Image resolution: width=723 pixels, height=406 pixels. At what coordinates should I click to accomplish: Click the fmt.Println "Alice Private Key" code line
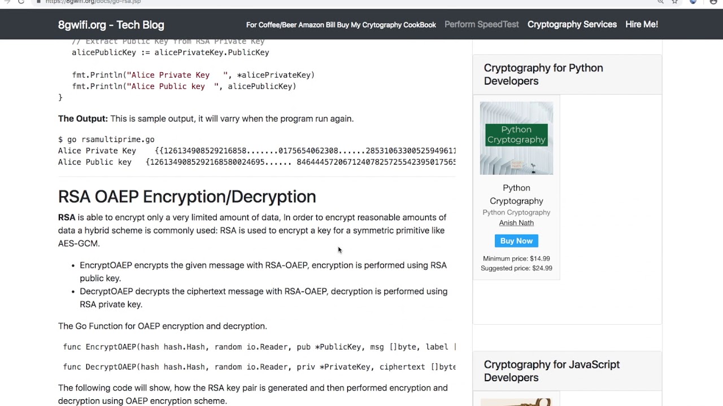point(193,75)
